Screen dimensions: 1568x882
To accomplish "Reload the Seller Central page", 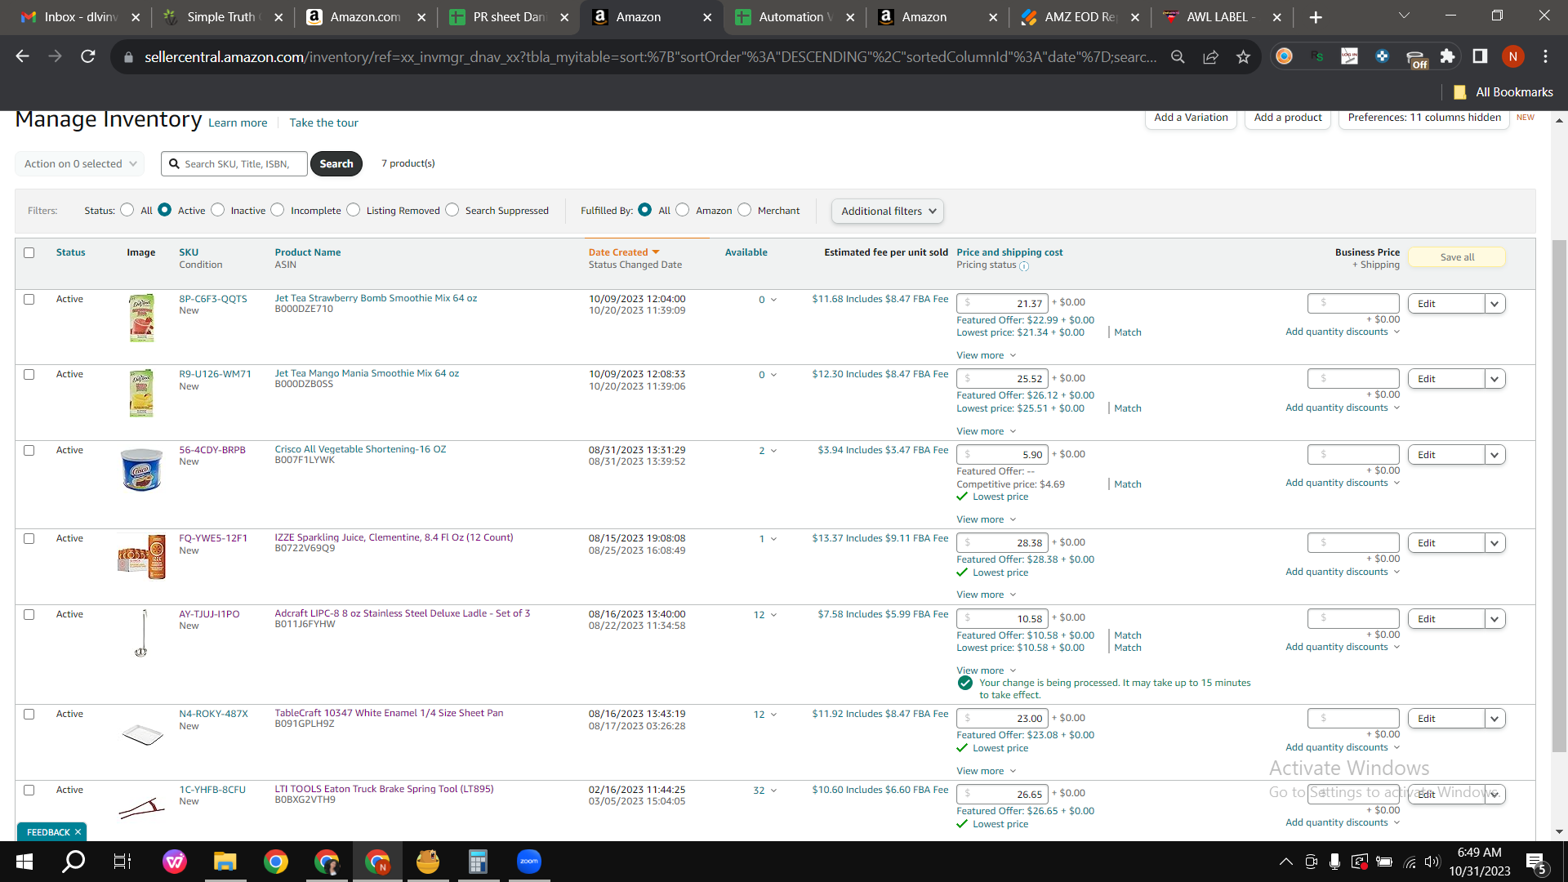I will point(87,56).
